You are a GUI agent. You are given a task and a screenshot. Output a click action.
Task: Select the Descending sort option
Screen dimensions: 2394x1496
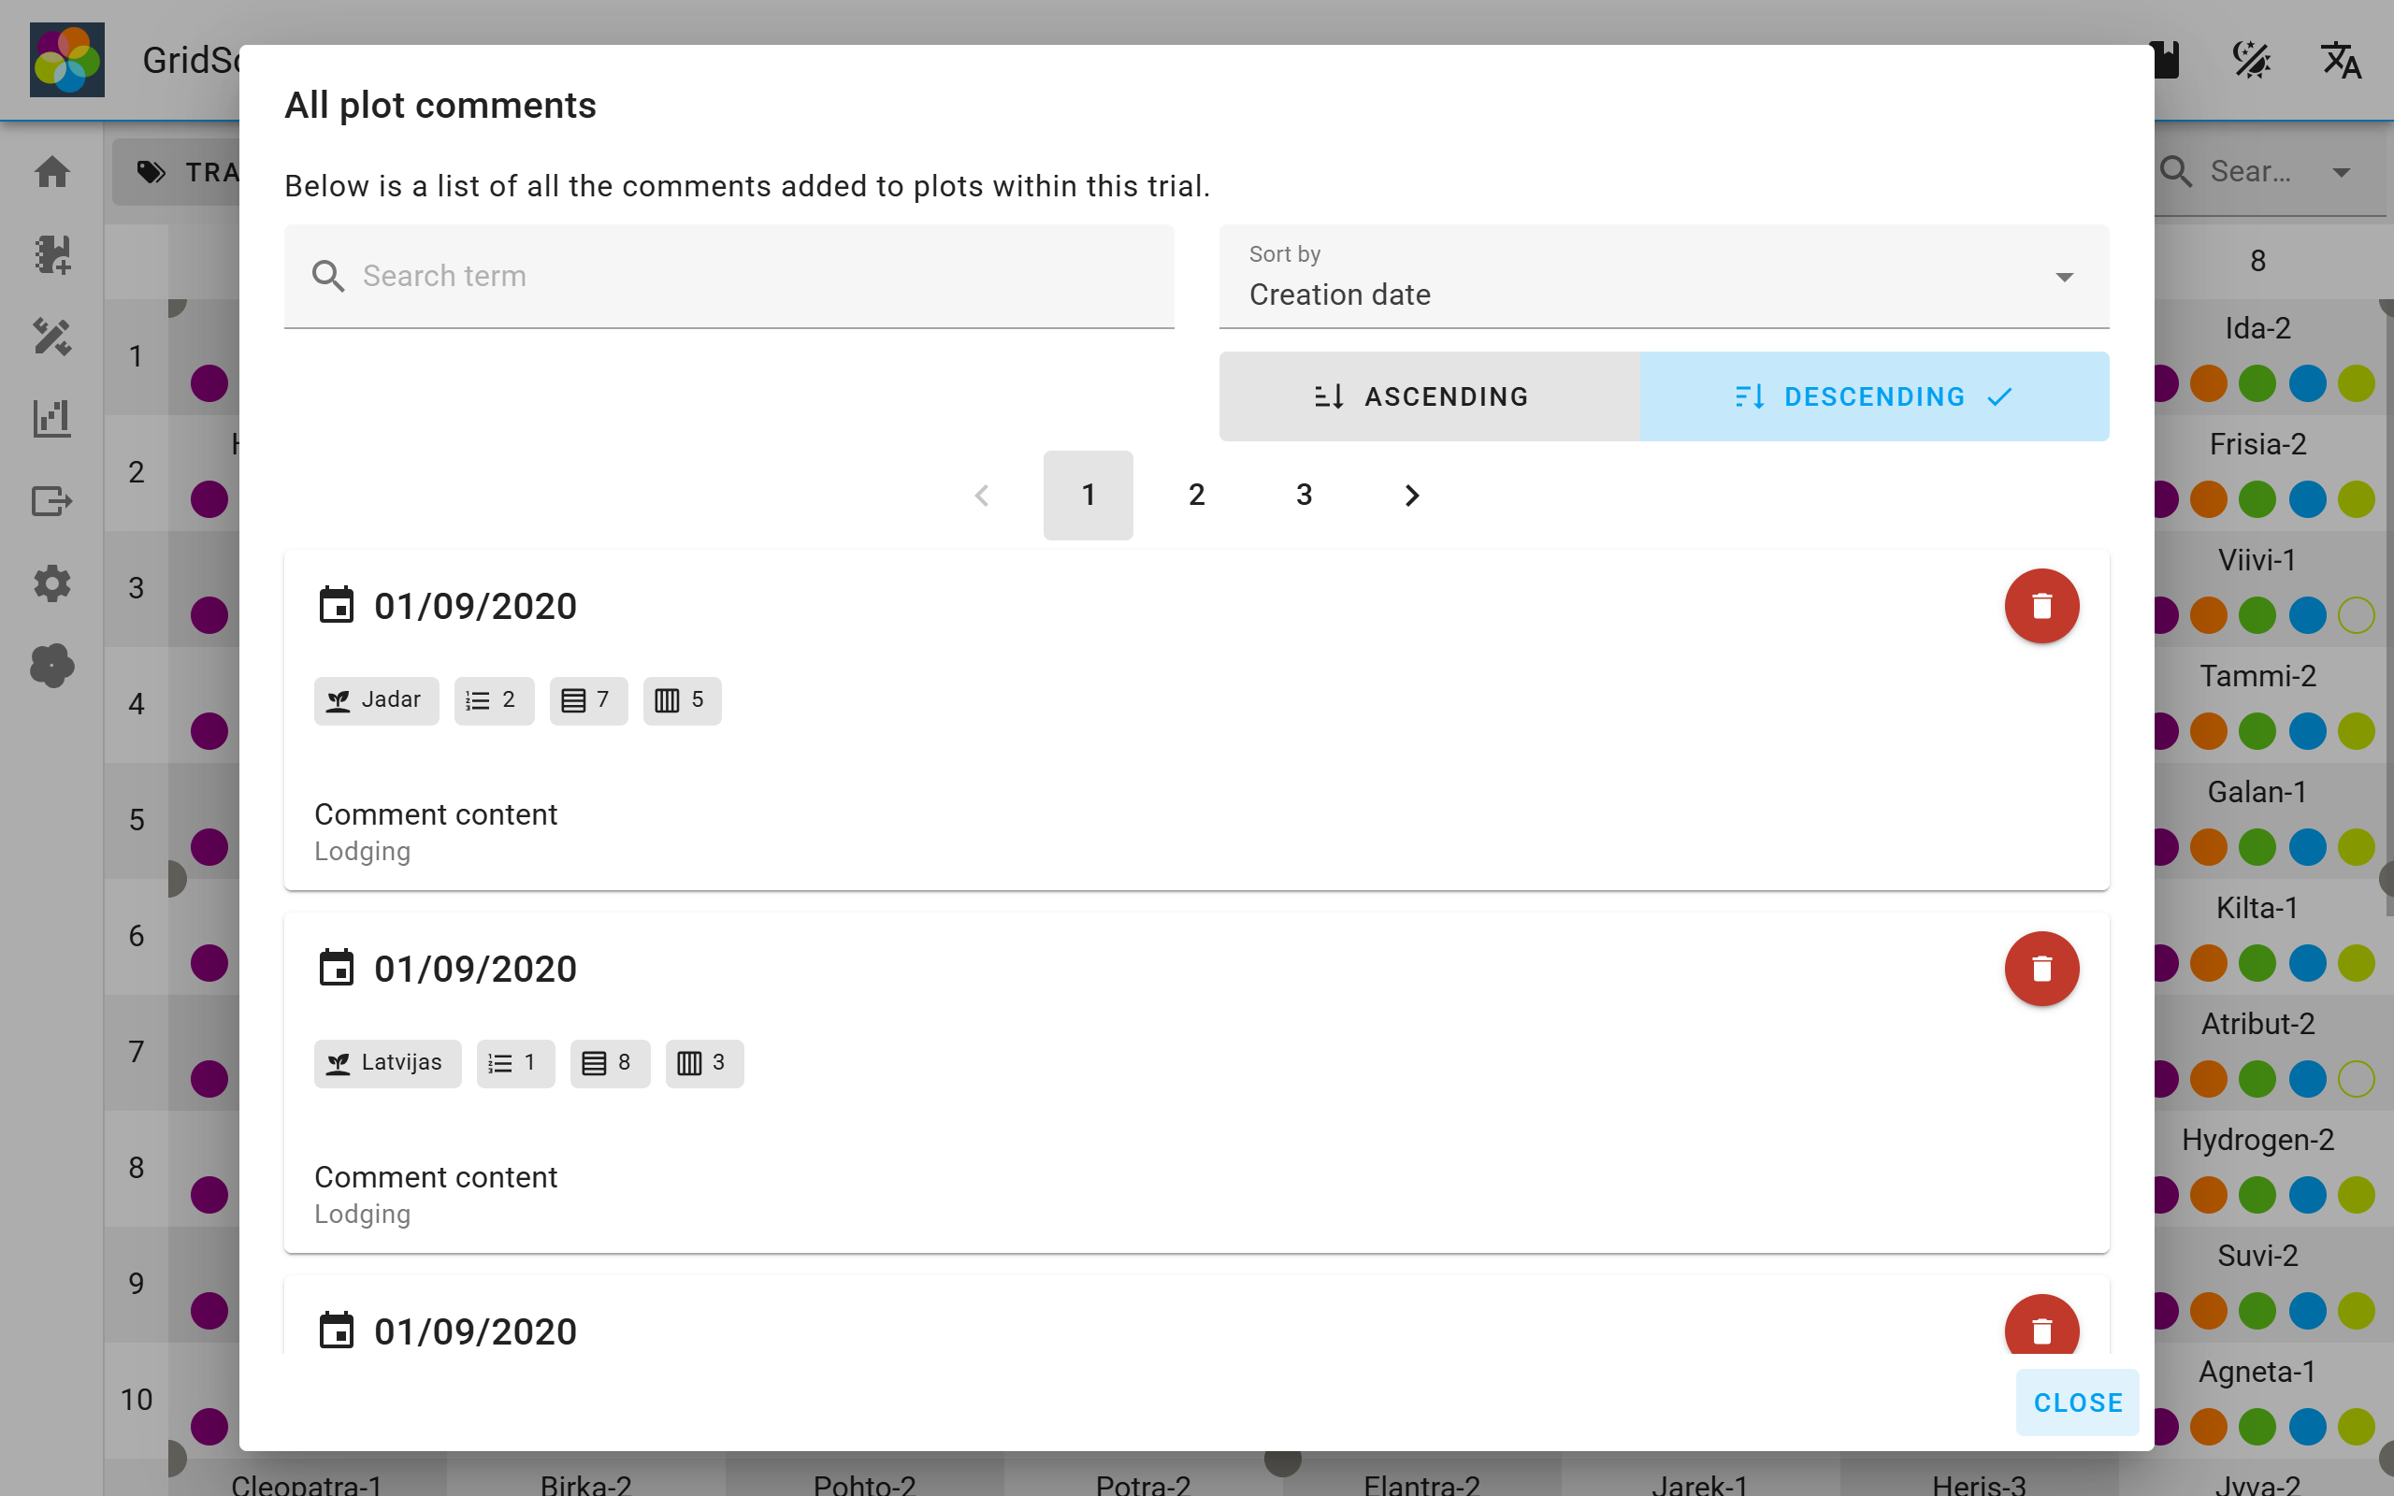click(x=1873, y=396)
